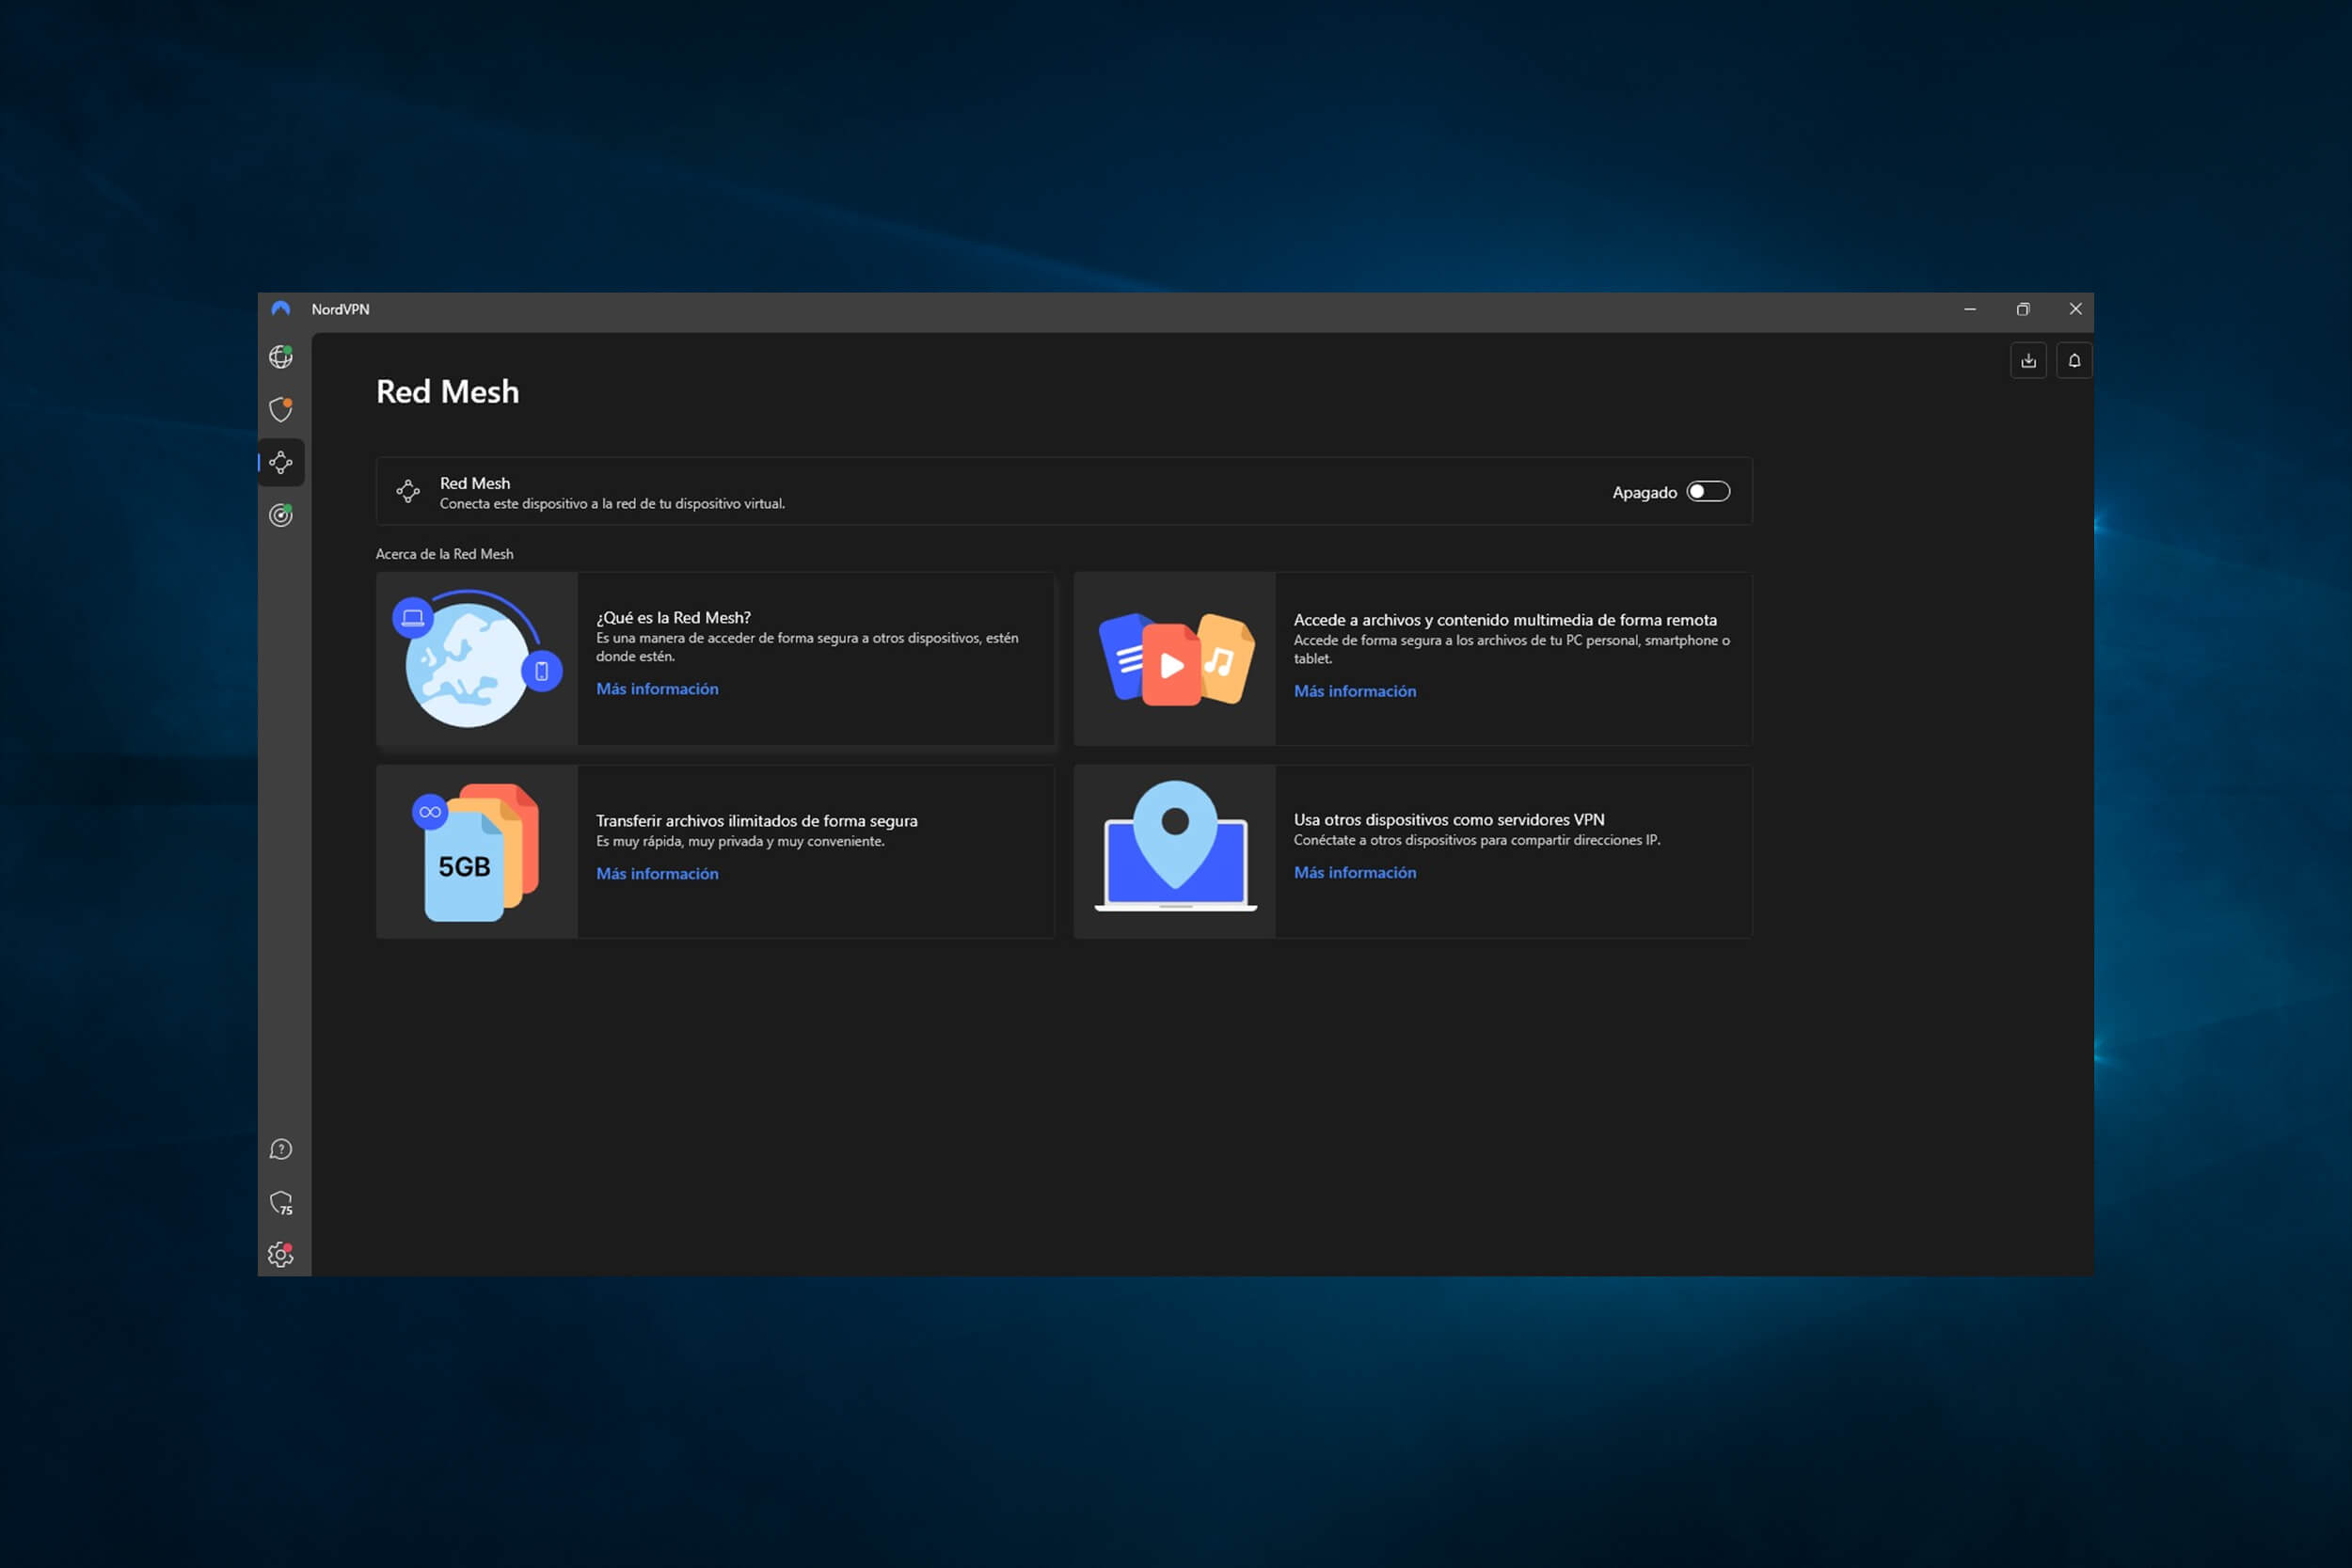The width and height of the screenshot is (2352, 1568).
Task: Click the NordVPN logo in the title bar
Action: coord(281,309)
